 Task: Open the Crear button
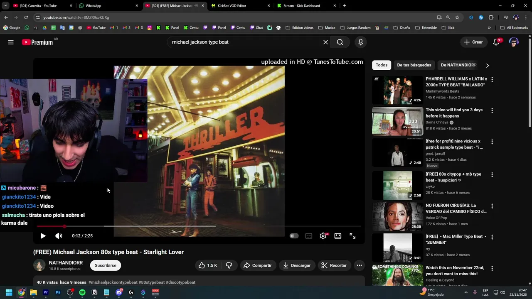(x=474, y=42)
